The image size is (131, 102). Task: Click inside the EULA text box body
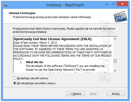(x=63, y=55)
